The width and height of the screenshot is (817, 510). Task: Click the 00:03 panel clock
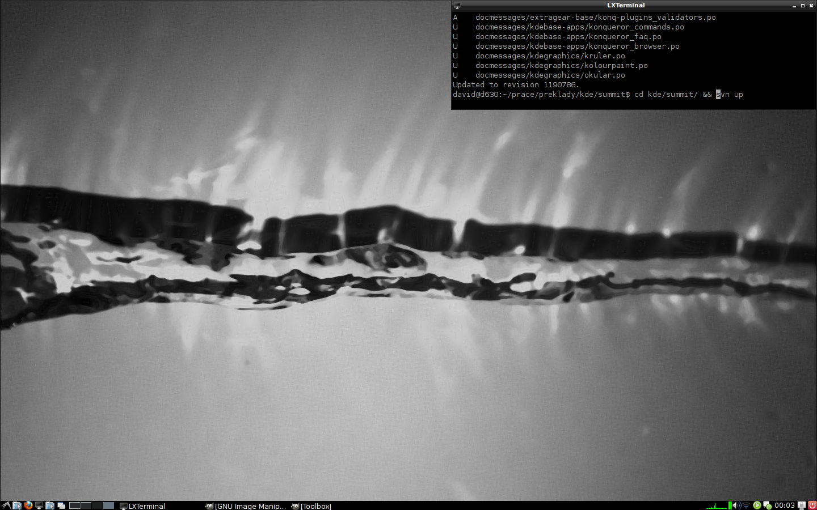[785, 505]
